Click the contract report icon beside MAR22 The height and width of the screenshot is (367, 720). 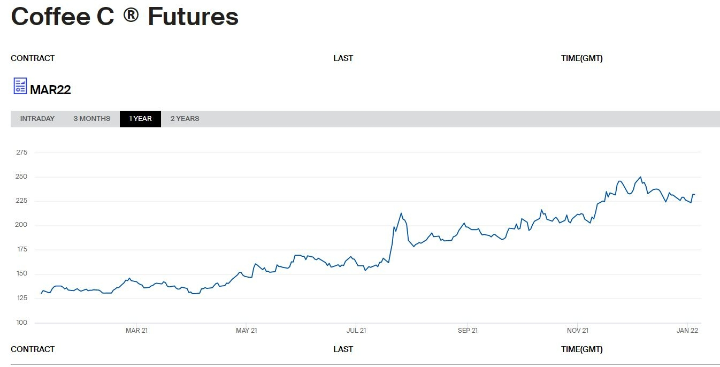coord(20,86)
